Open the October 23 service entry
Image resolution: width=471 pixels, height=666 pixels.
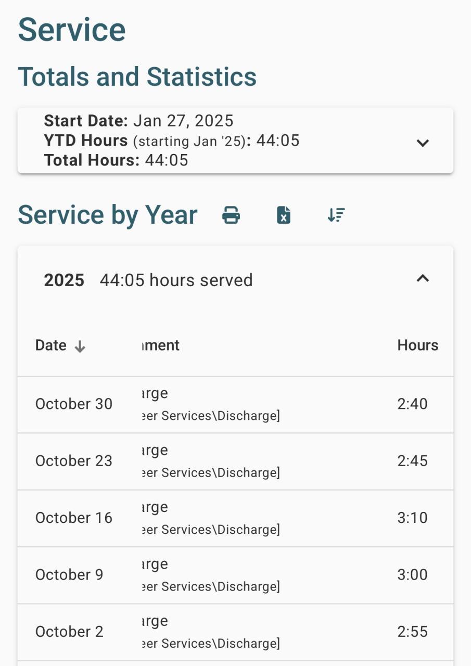74,461
